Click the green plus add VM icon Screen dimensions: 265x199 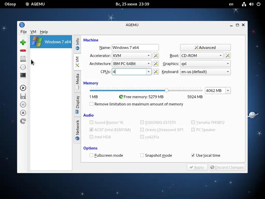pos(23,42)
